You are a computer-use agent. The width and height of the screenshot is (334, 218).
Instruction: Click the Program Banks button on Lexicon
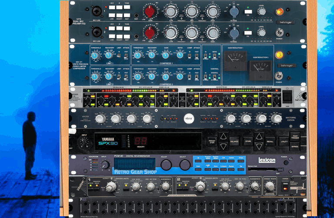(x=208, y=161)
